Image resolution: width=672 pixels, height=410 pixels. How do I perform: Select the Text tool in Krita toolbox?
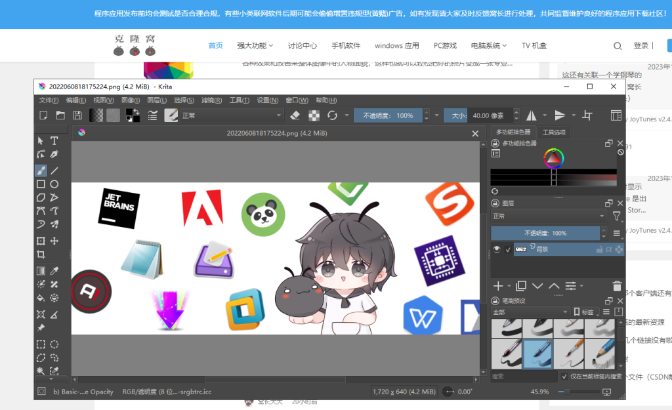[54, 140]
